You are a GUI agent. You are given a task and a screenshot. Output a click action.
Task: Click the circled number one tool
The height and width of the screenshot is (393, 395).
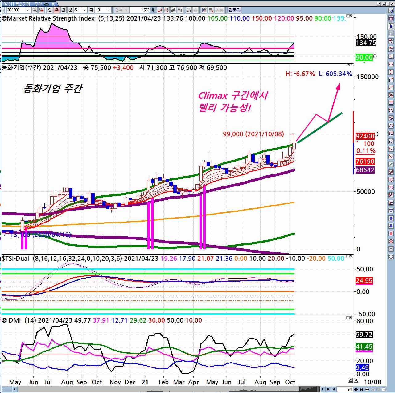[x=391, y=257]
